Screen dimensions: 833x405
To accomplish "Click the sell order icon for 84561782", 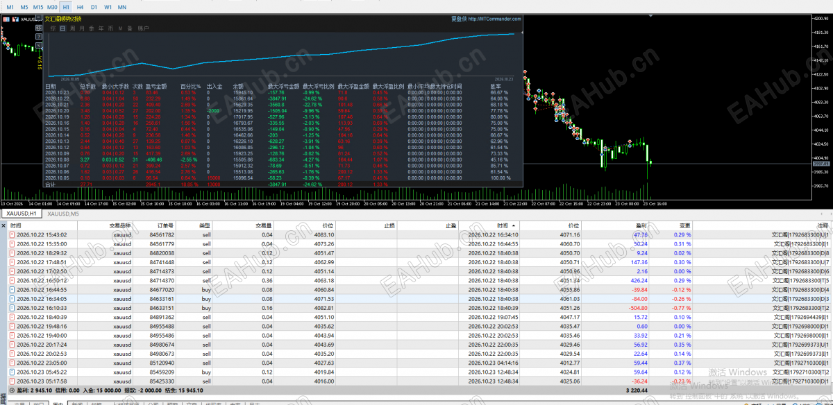I will [12, 235].
